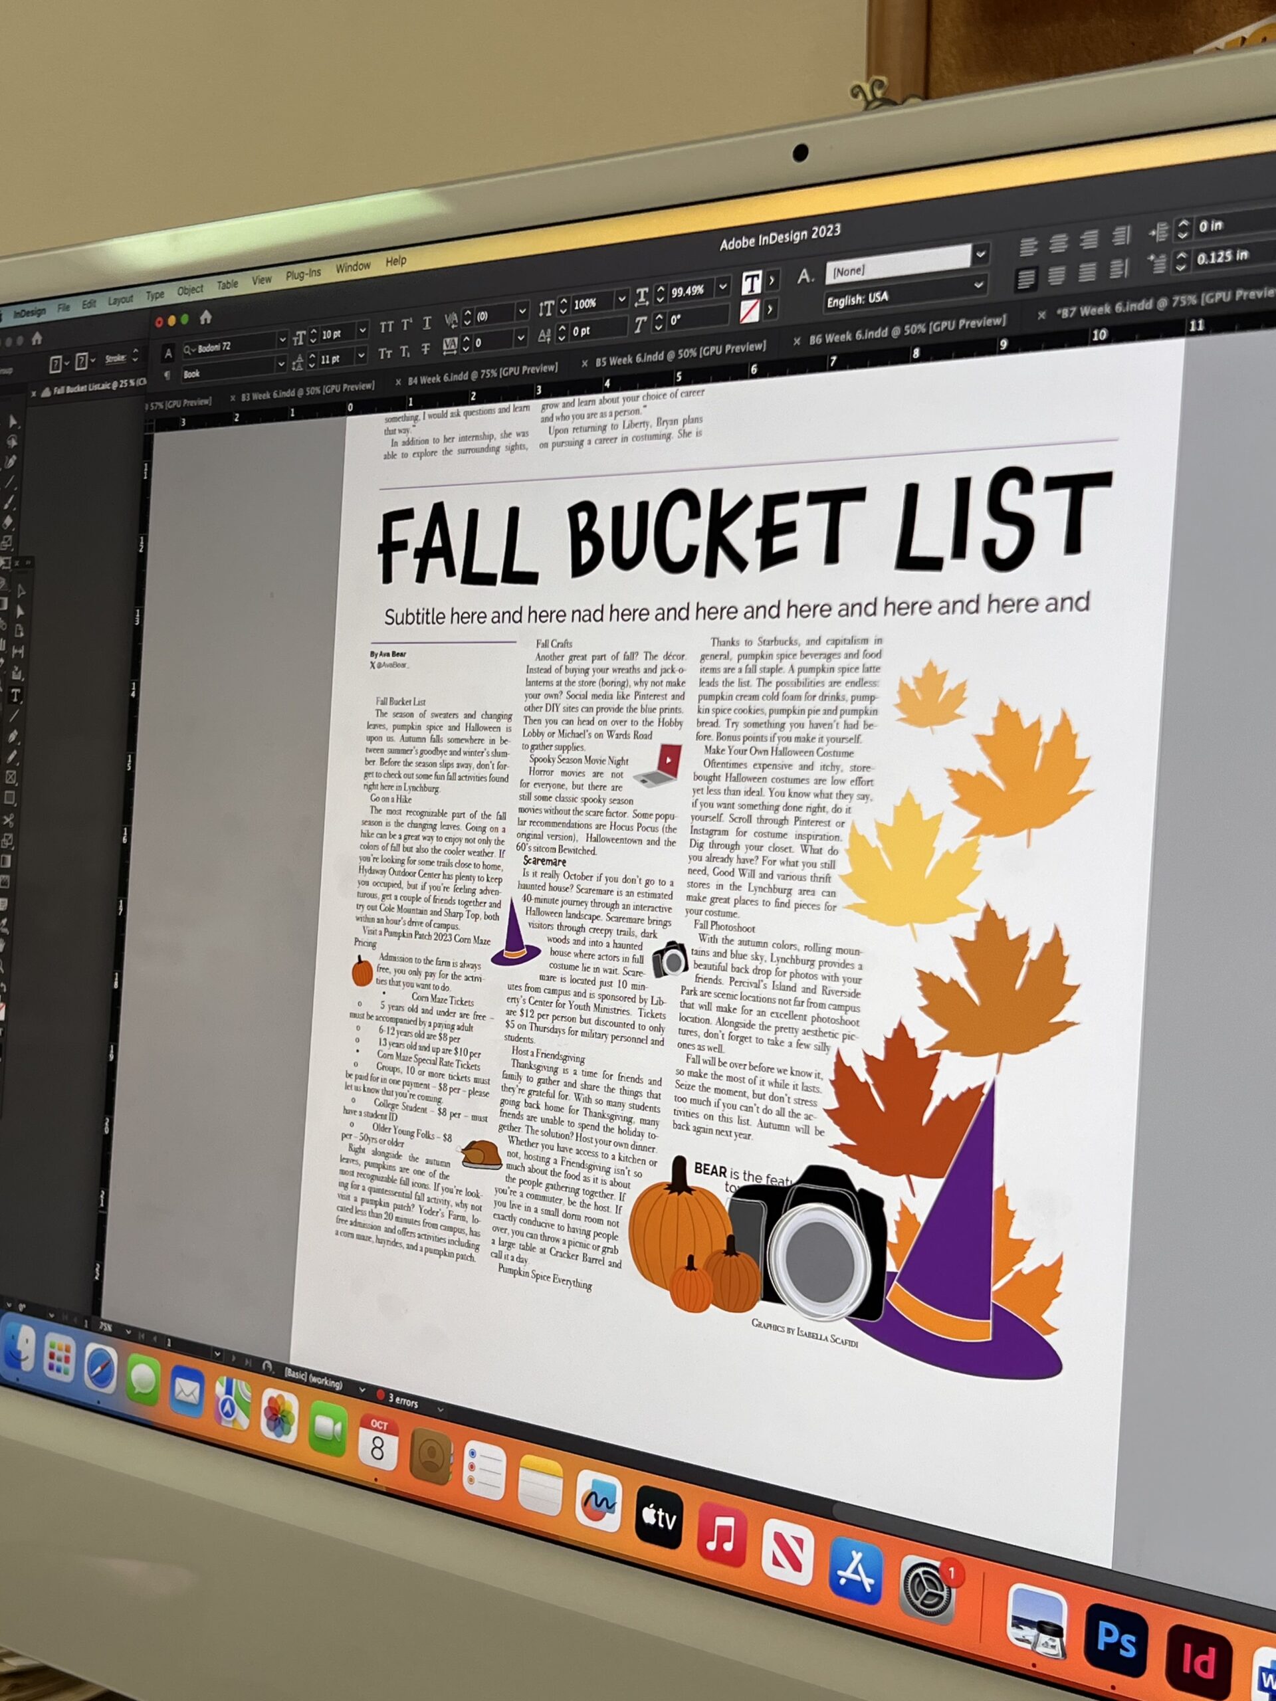1276x1701 pixels.
Task: Click the text fill color T swatch
Action: (x=752, y=282)
